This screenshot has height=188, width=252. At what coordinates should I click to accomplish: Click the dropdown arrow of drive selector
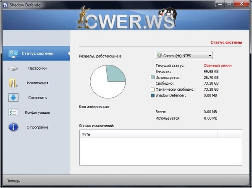[210, 55]
